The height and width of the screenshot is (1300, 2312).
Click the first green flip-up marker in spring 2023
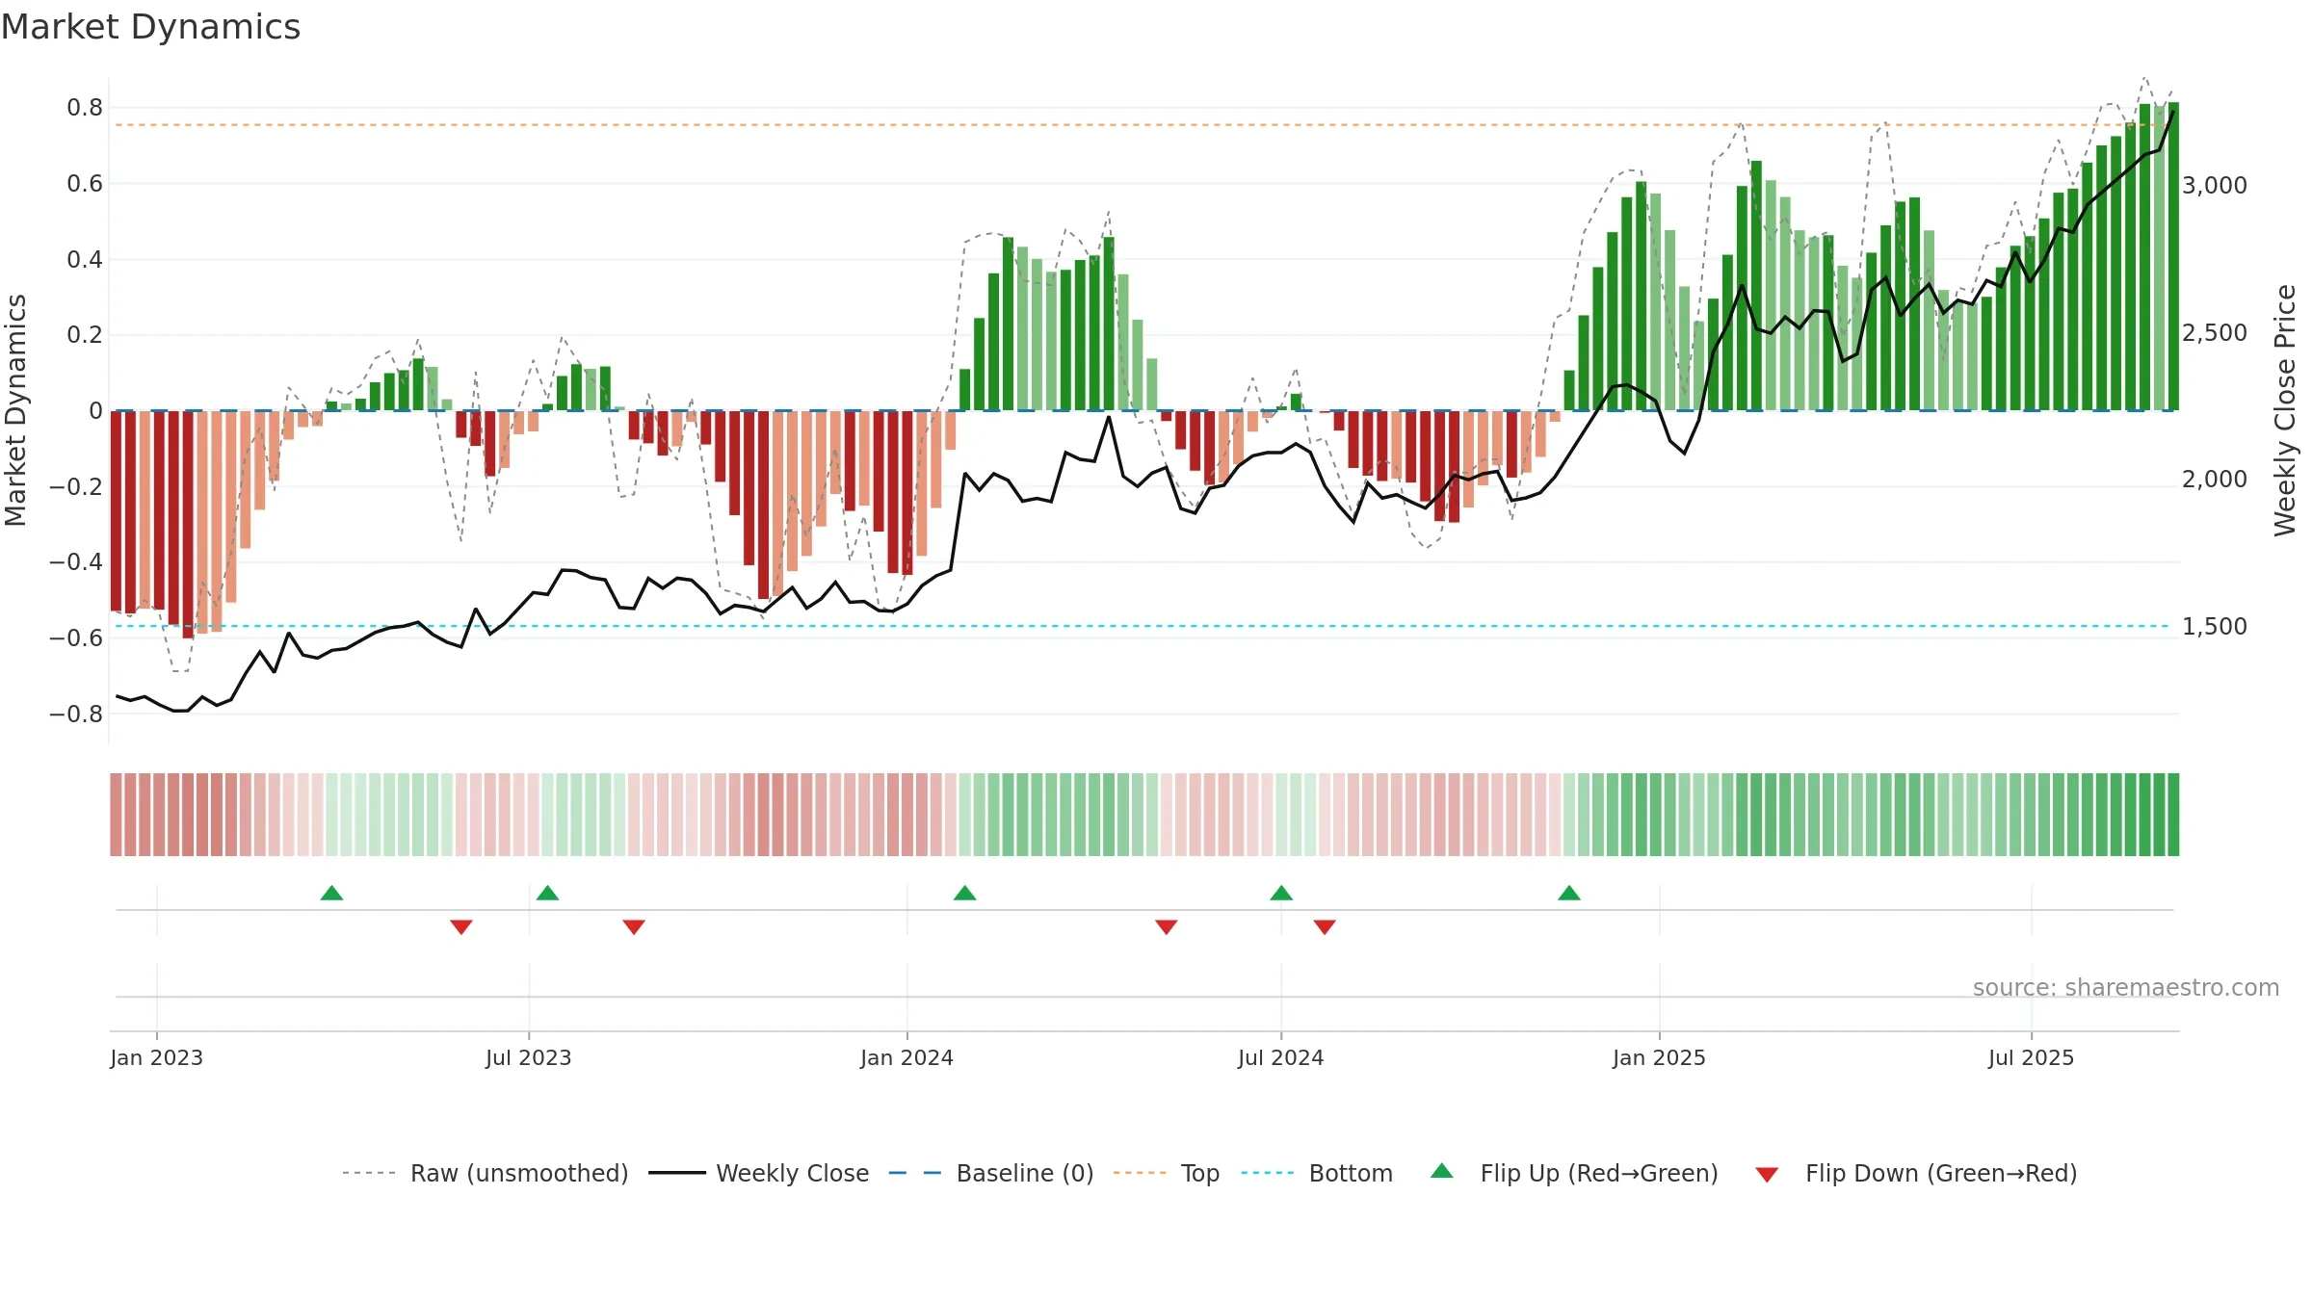[x=331, y=893]
